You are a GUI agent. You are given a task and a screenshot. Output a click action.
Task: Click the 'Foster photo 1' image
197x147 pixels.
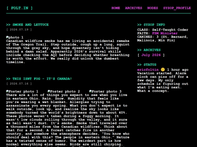(x=22, y=91)
